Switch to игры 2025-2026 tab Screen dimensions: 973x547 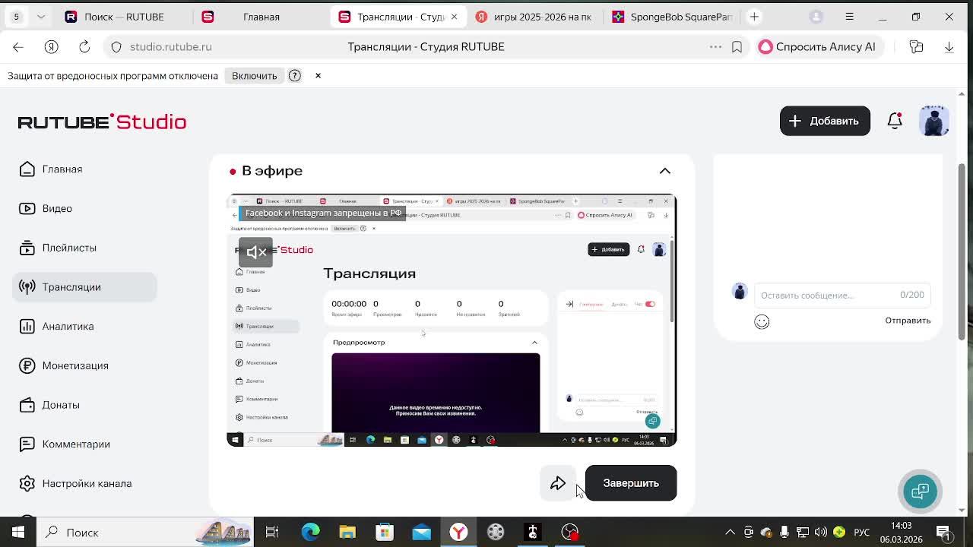534,17
